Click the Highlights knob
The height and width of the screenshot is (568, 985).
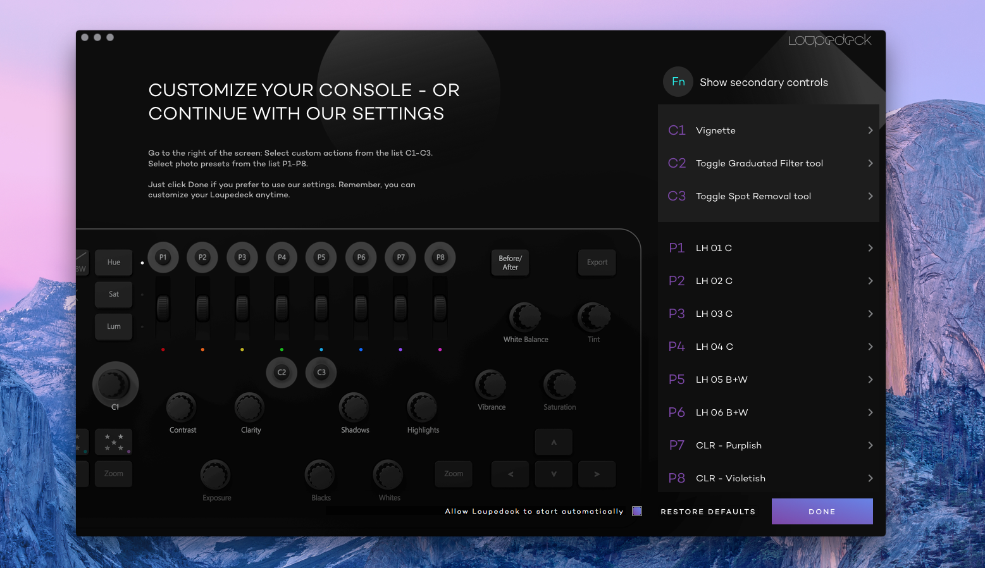click(x=422, y=408)
